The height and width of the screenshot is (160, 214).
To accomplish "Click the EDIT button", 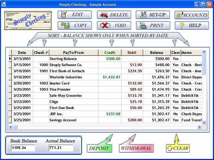I will [x=75, y=15].
